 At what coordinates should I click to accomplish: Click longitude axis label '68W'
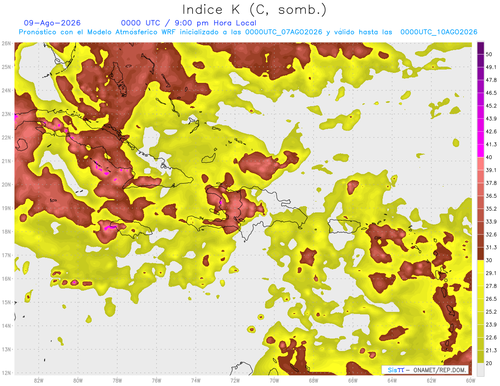click(313, 381)
